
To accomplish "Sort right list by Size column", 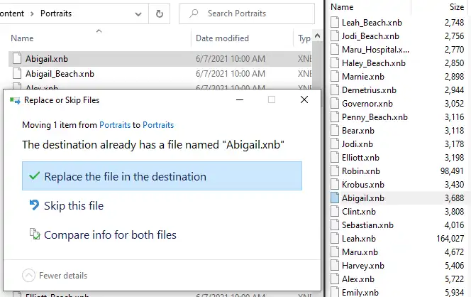I will [x=457, y=6].
